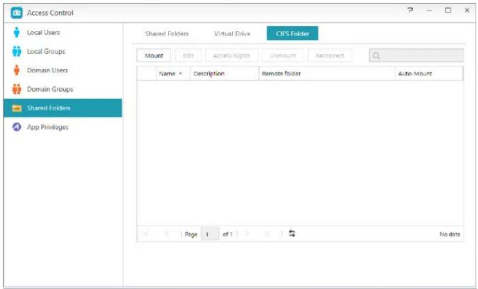
Task: Minimize the Access Control window
Action: [x=429, y=11]
